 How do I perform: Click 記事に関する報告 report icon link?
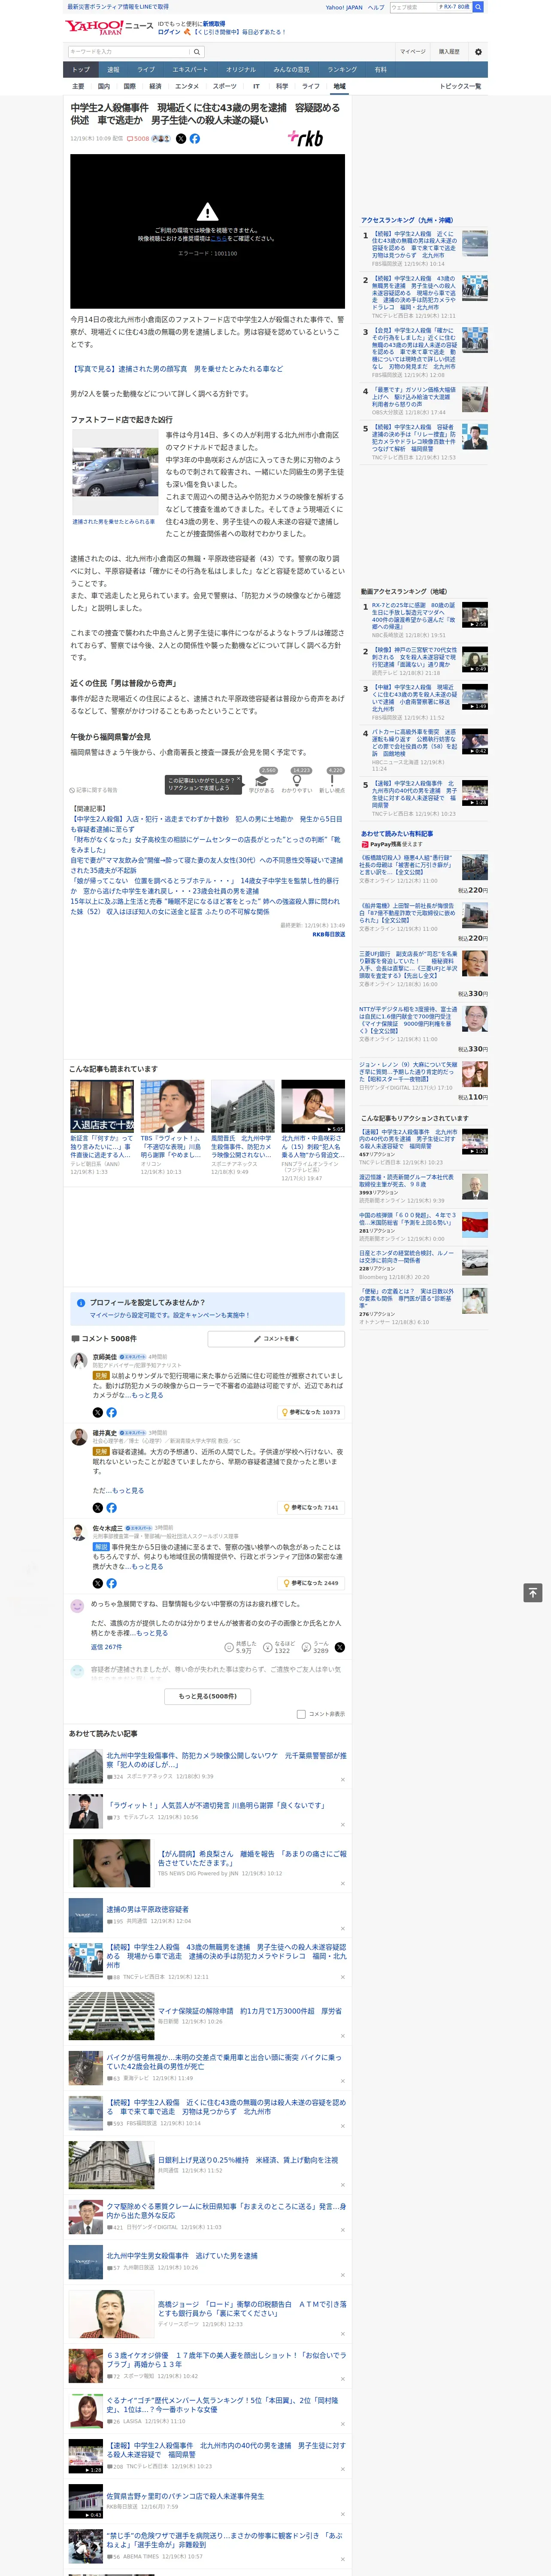[94, 790]
